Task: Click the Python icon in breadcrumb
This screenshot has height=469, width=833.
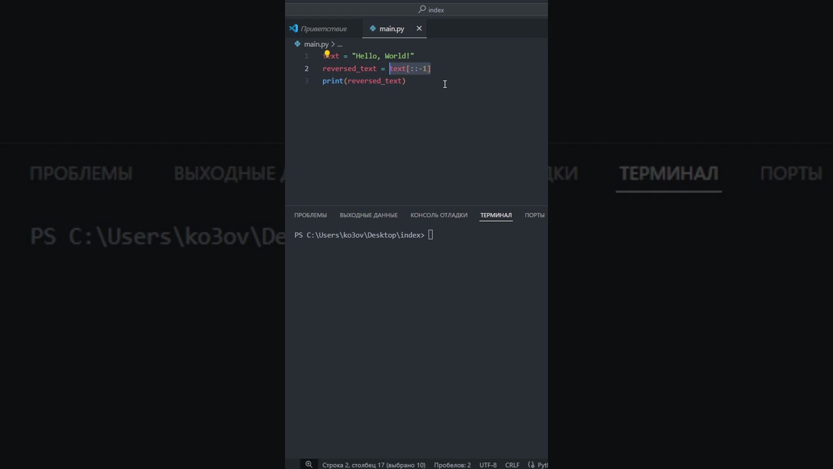Action: click(297, 44)
